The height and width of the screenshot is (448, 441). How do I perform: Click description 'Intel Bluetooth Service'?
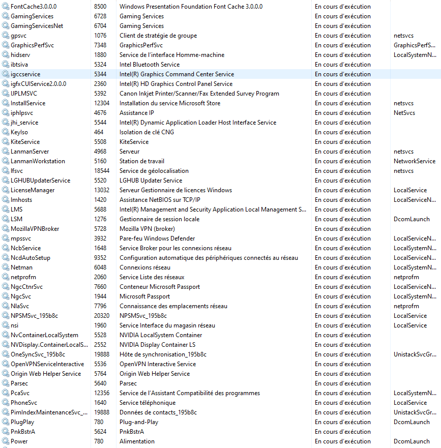pyautogui.click(x=150, y=65)
